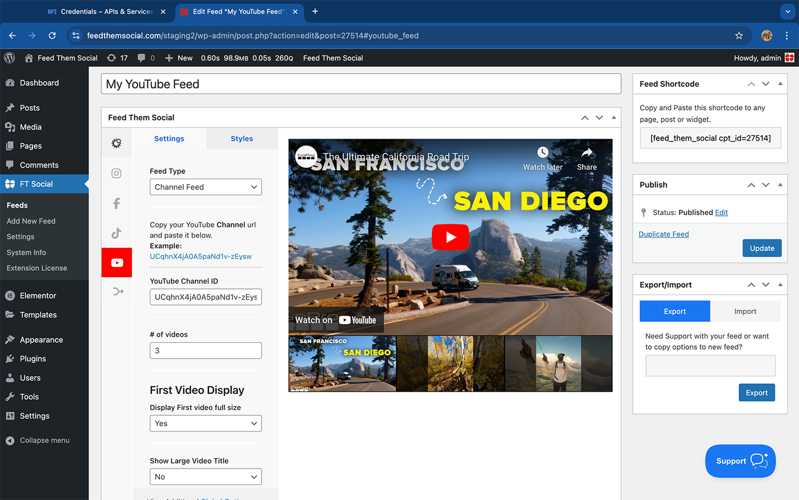Click the GoPro channel avatar on video
Viewport: 799px width, 500px height.
tap(306, 157)
